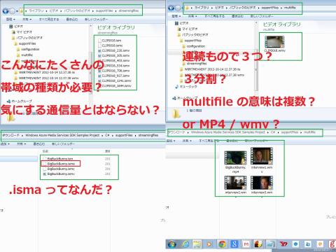336x252 pixels.
Task: Select CLIP0018.ism file icon
Action: (x=99, y=41)
